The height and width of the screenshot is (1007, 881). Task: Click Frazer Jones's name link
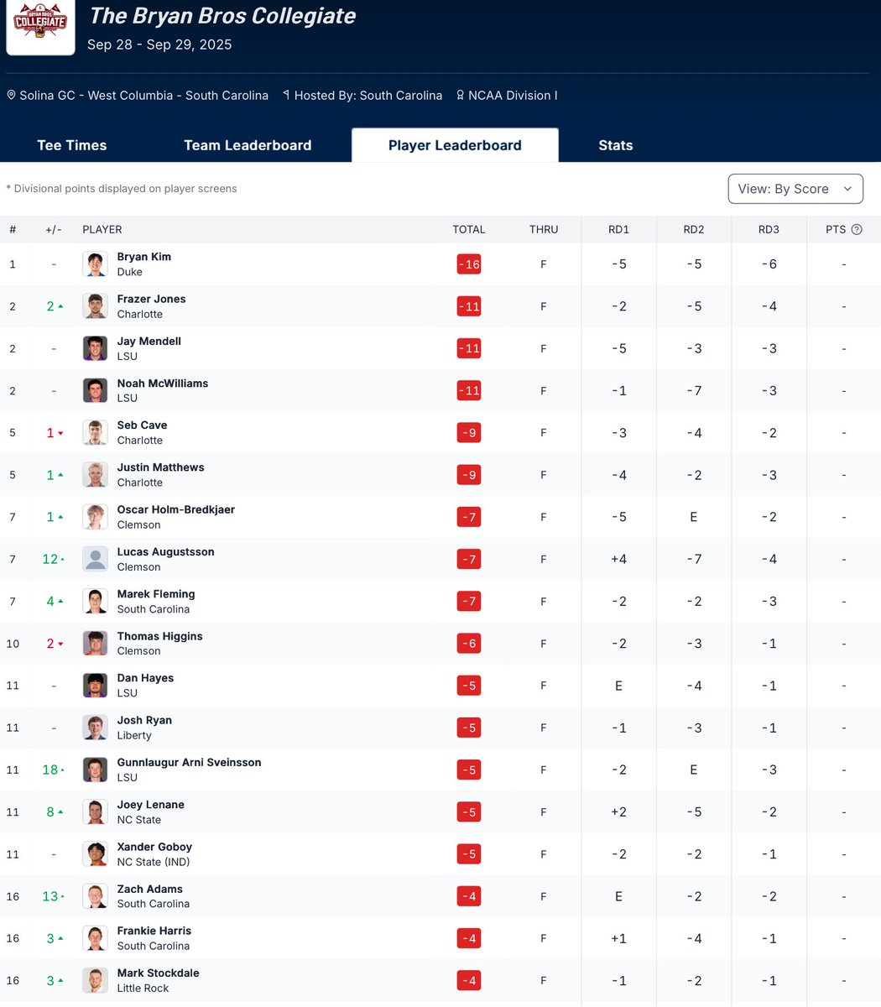click(x=151, y=299)
